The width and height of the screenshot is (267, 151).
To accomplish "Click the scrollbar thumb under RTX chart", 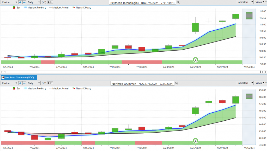I will point(260,72).
